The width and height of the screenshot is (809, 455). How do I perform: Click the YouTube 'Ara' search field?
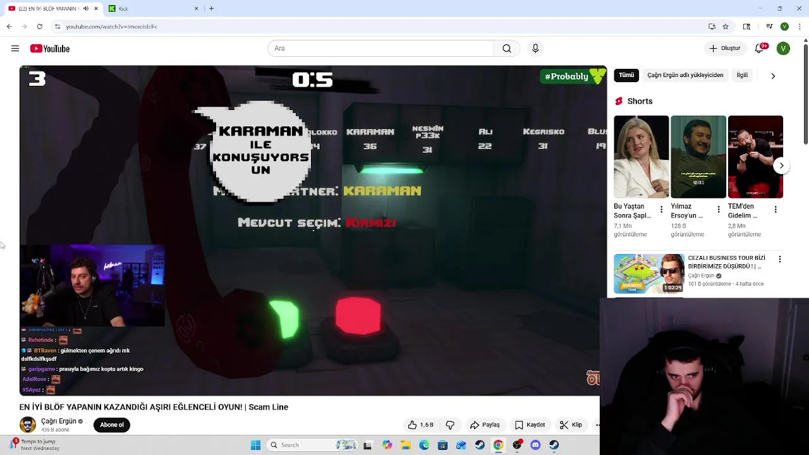click(380, 49)
